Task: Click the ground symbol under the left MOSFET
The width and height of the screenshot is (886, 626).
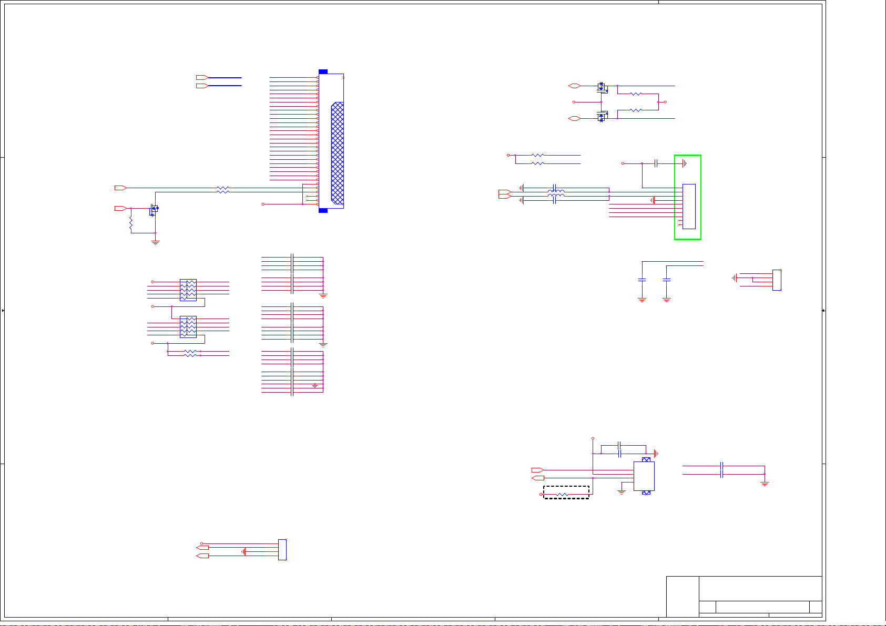Action: tap(155, 242)
